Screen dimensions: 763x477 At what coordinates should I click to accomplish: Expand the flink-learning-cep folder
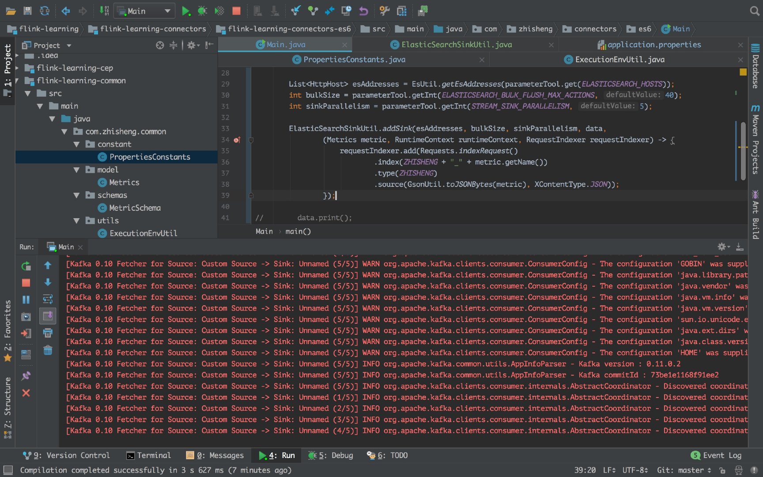[17, 68]
